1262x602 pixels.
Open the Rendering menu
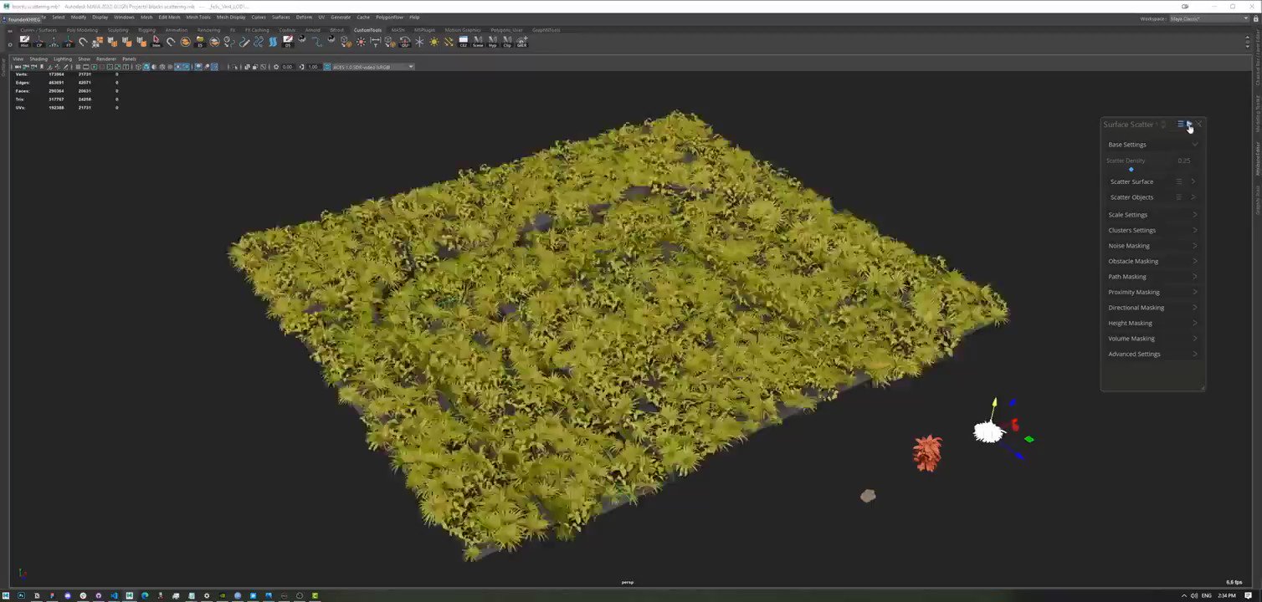(x=209, y=29)
